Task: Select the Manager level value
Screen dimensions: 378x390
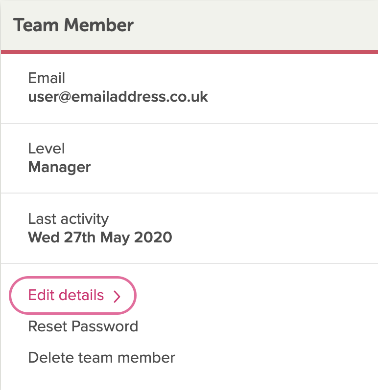Action: 59,168
